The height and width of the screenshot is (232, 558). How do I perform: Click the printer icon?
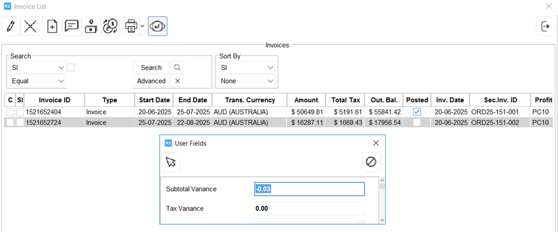131,26
